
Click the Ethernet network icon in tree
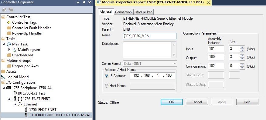point(20,104)
